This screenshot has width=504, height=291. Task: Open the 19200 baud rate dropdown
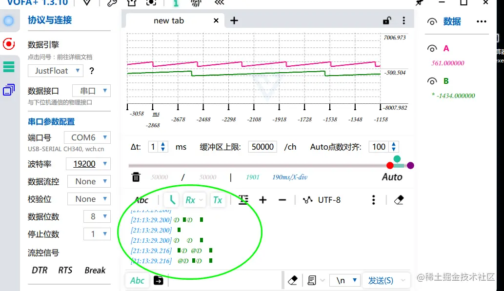(x=88, y=164)
